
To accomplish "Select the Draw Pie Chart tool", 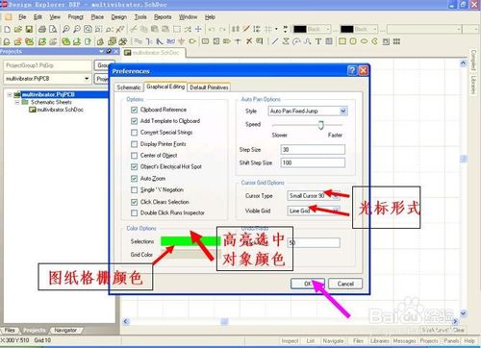I will (374, 41).
